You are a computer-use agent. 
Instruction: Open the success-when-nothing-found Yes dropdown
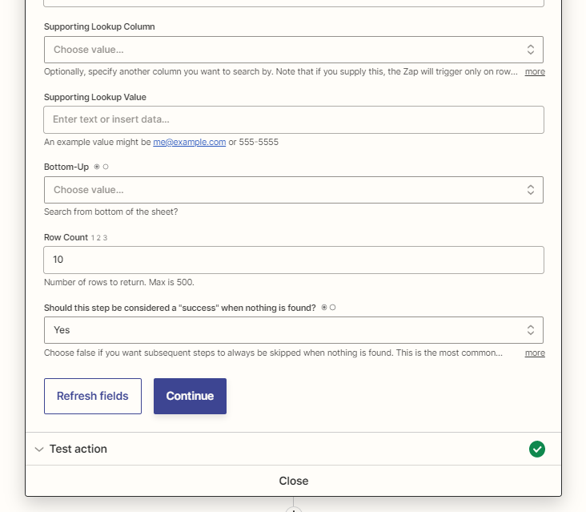(293, 330)
